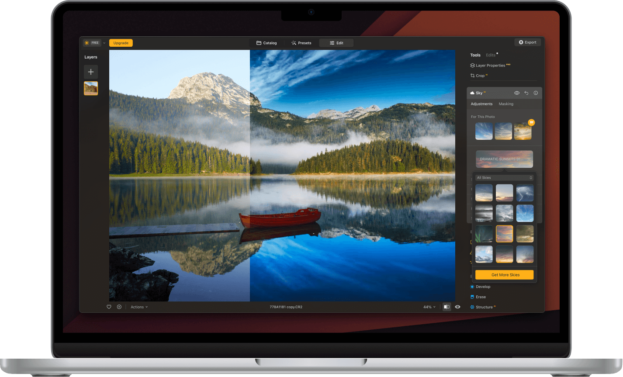
Task: Select the Edit tab
Action: pos(336,43)
